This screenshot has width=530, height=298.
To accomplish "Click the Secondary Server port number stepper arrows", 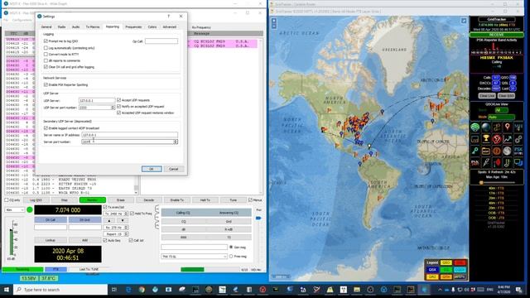I will coord(176,142).
